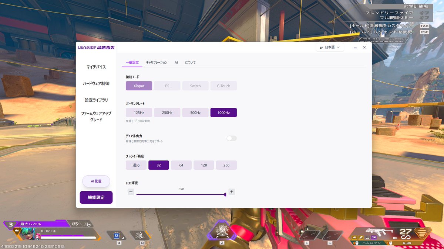Click the legend portrait in game HUD
Image resolution: width=444 pixels, height=249 pixels.
pos(27,233)
